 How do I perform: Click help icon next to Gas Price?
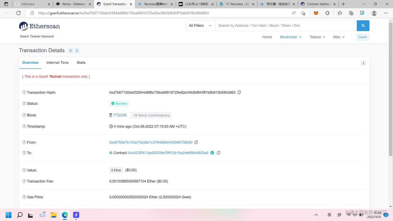tap(24, 197)
